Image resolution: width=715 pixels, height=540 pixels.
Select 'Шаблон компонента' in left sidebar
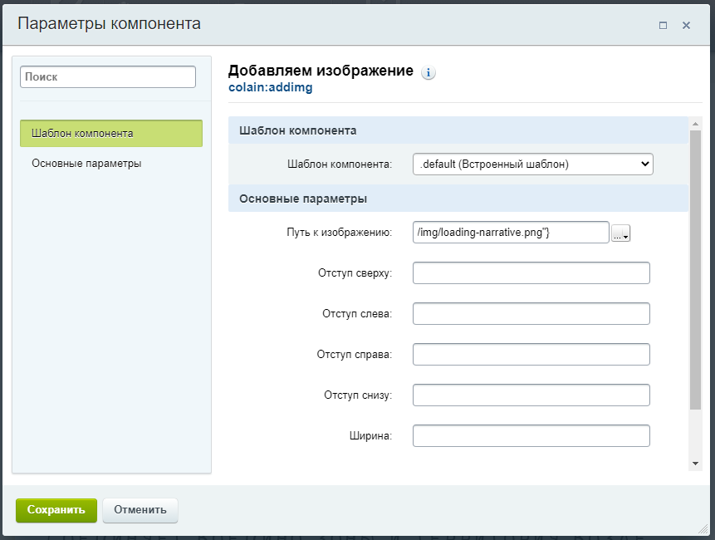[111, 134]
